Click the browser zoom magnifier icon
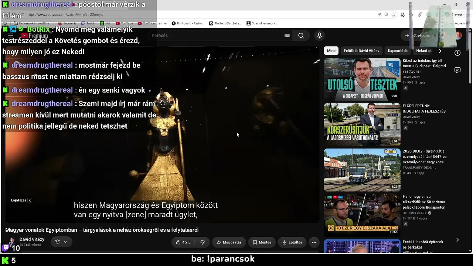This screenshot has width=473, height=266. [386, 14]
